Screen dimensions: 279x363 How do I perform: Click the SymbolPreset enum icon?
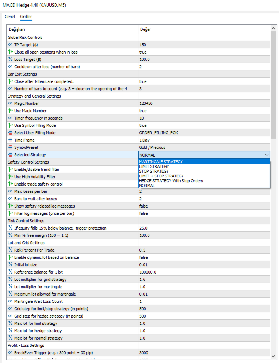pos(10,147)
